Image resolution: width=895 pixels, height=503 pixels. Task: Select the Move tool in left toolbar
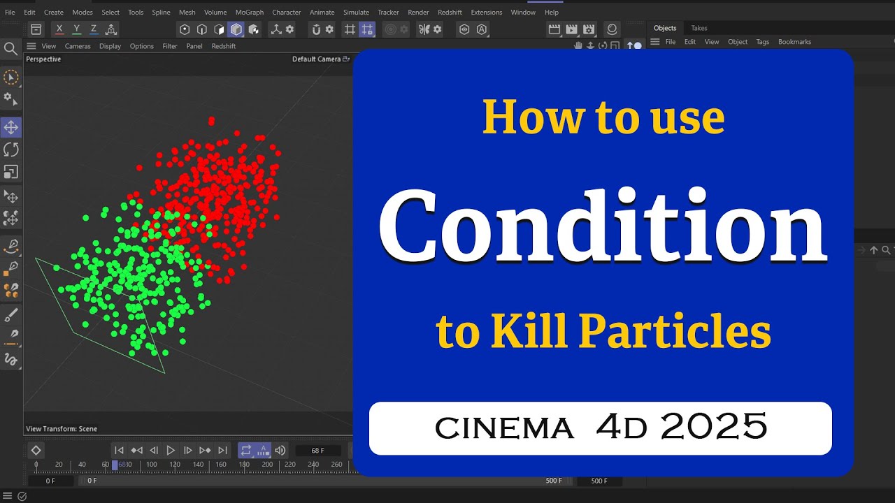(x=11, y=127)
